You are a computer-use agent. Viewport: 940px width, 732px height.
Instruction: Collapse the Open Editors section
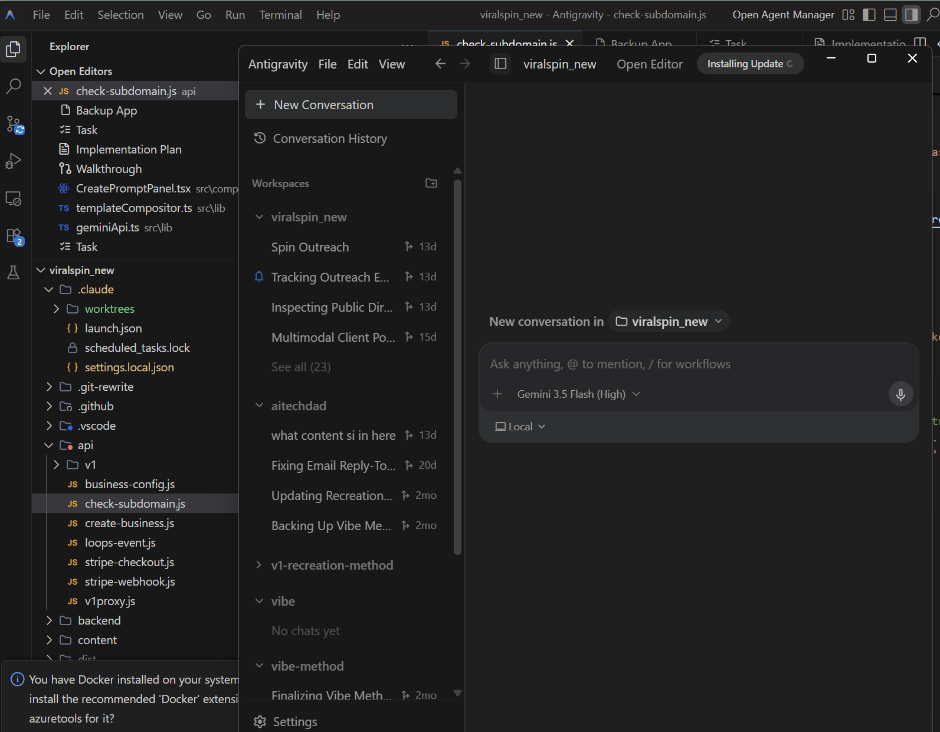pos(41,71)
